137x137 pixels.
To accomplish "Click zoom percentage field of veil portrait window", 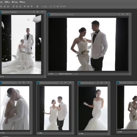I will click(x=2, y=76).
